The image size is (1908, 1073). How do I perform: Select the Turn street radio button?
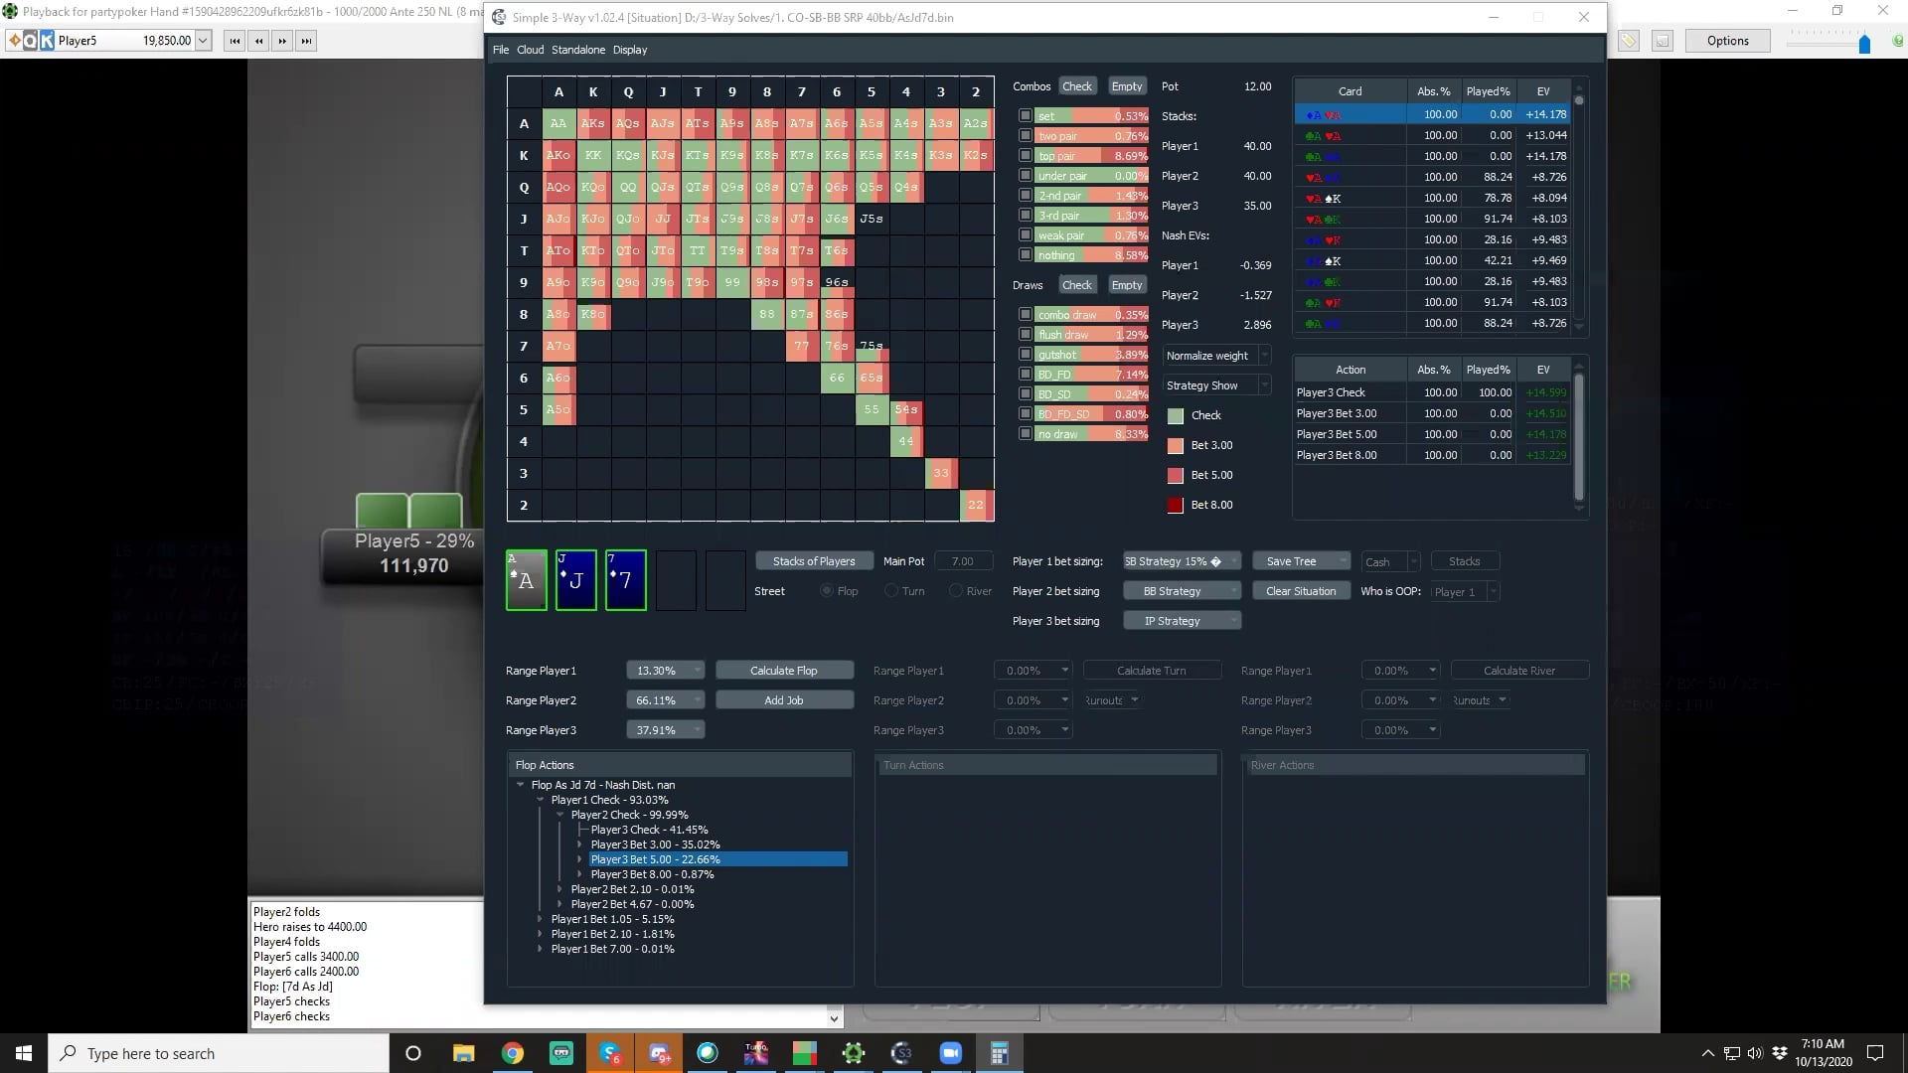pos(891,591)
